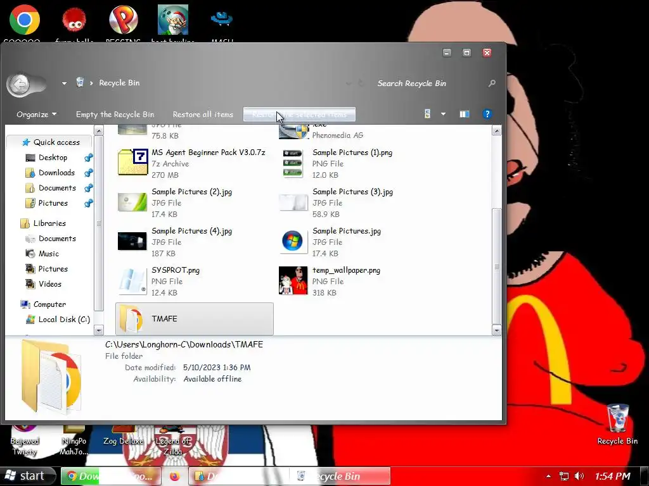Select Sample Pictures (1).png thumbnail

(293, 164)
